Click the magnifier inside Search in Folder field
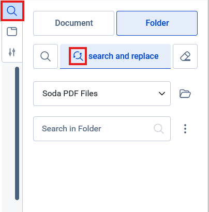The width and height of the screenshot is (209, 212). coord(159,129)
